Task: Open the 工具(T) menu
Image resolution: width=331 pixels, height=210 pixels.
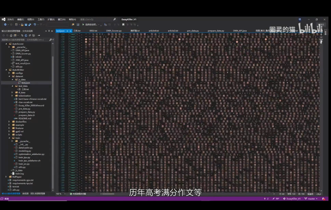Action: tap(41, 19)
